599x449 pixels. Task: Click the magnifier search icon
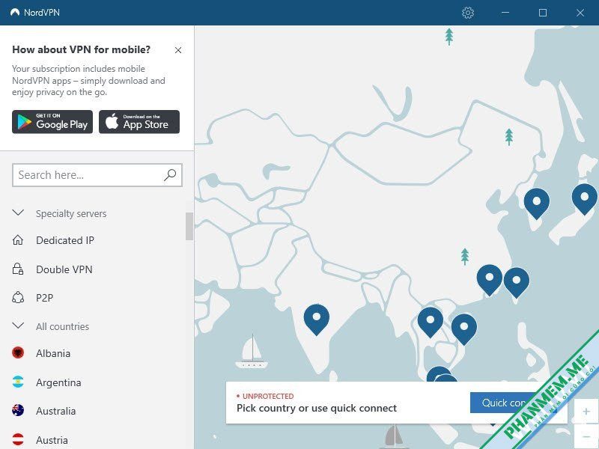(x=170, y=175)
